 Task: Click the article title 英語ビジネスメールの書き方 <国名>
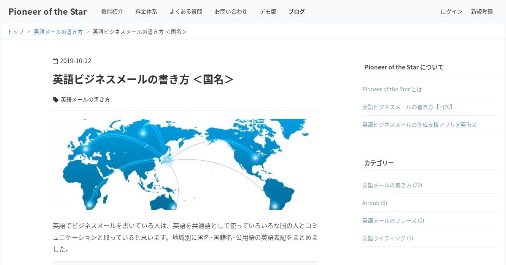[x=143, y=79]
